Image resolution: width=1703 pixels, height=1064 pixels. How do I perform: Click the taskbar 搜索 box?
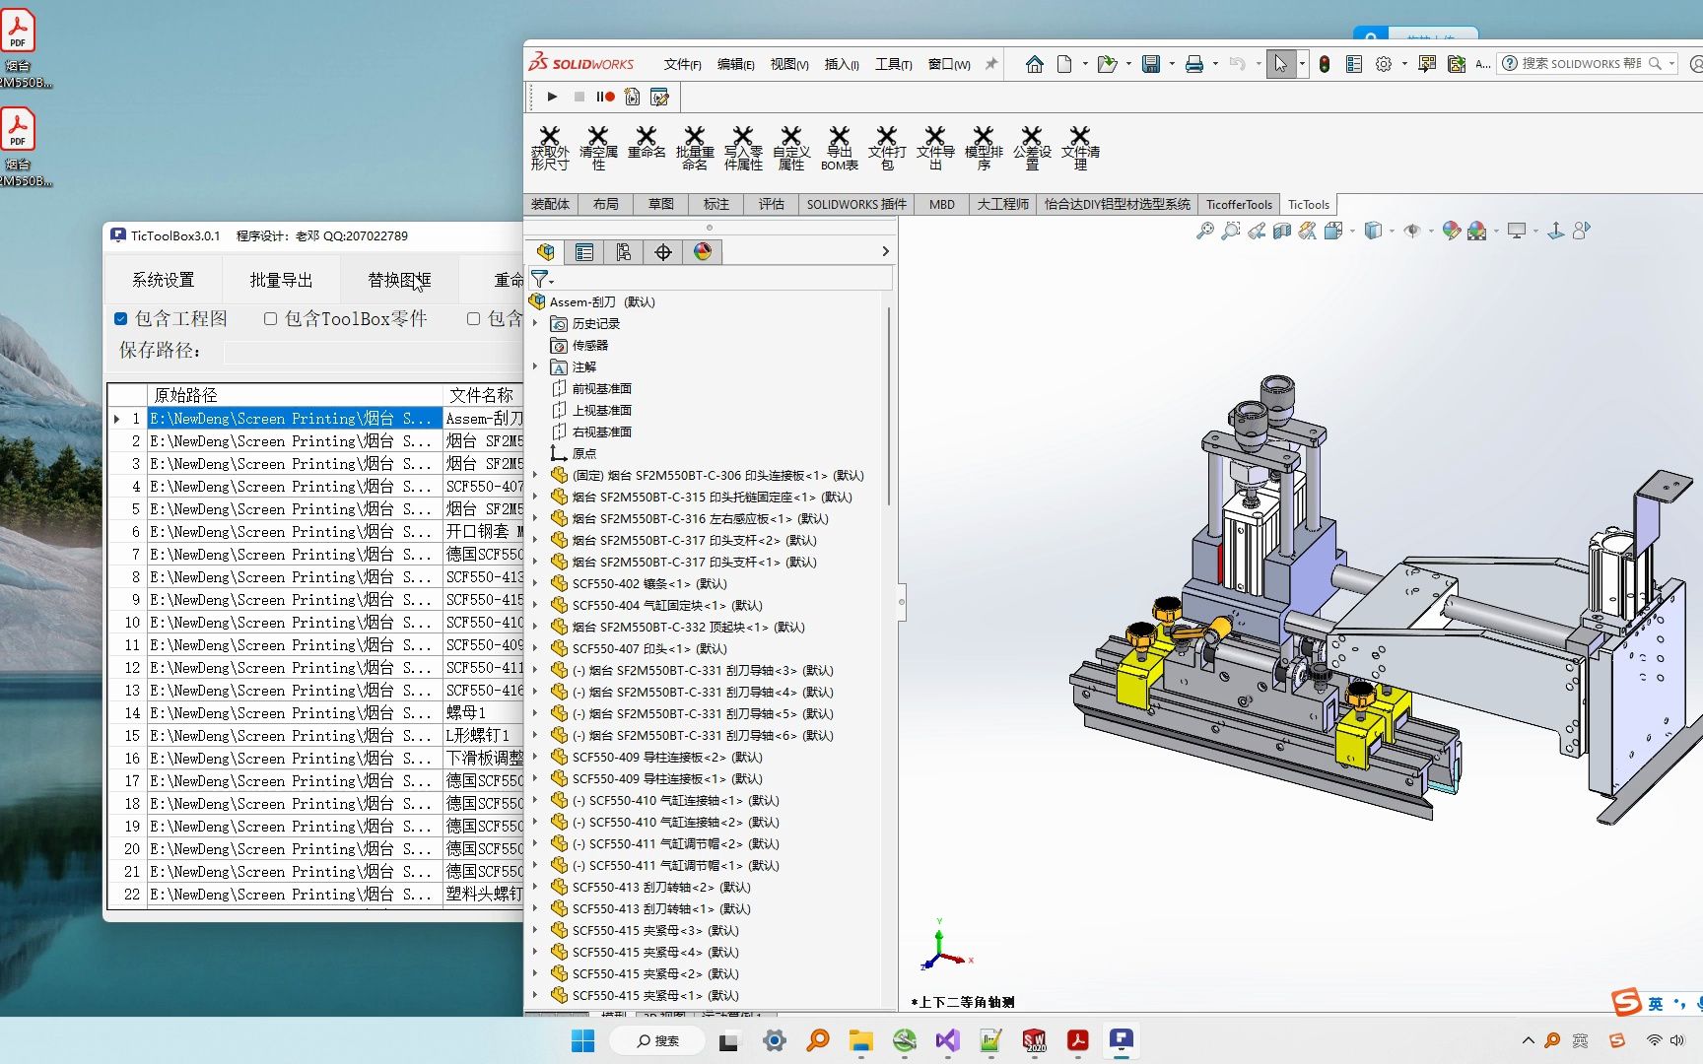(x=657, y=1040)
